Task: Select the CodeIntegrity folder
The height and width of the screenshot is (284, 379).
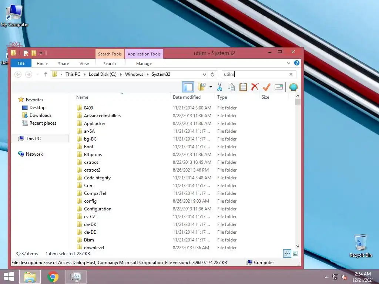Action: tap(97, 178)
